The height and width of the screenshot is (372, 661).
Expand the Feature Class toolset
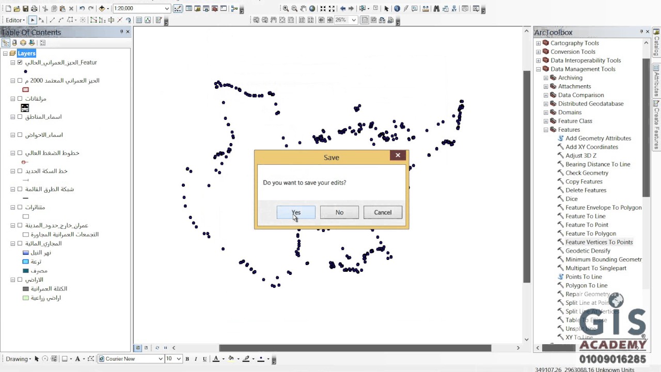(x=545, y=121)
